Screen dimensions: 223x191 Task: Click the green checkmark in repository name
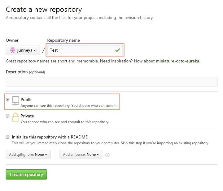coord(118,50)
